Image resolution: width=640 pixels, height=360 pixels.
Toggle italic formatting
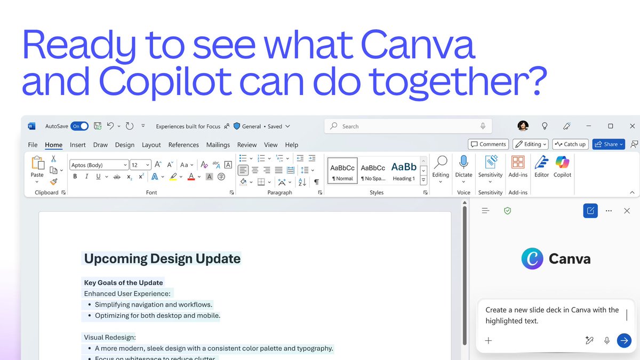[86, 177]
